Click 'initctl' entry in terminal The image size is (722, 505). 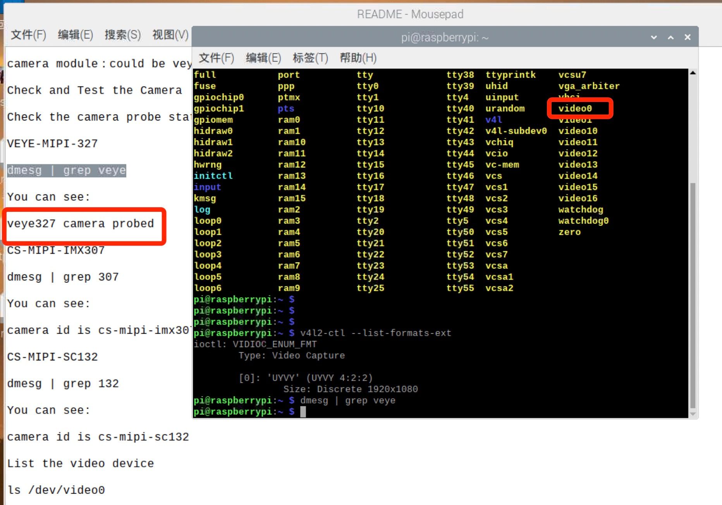213,176
